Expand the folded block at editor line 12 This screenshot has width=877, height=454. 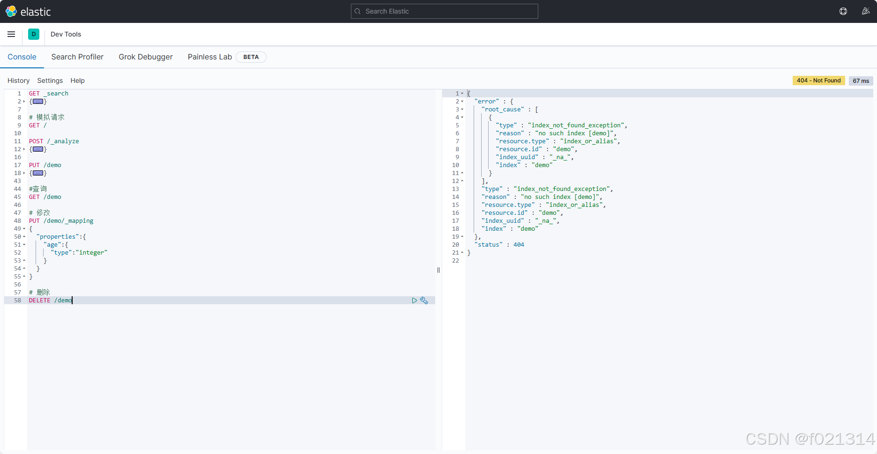click(24, 149)
